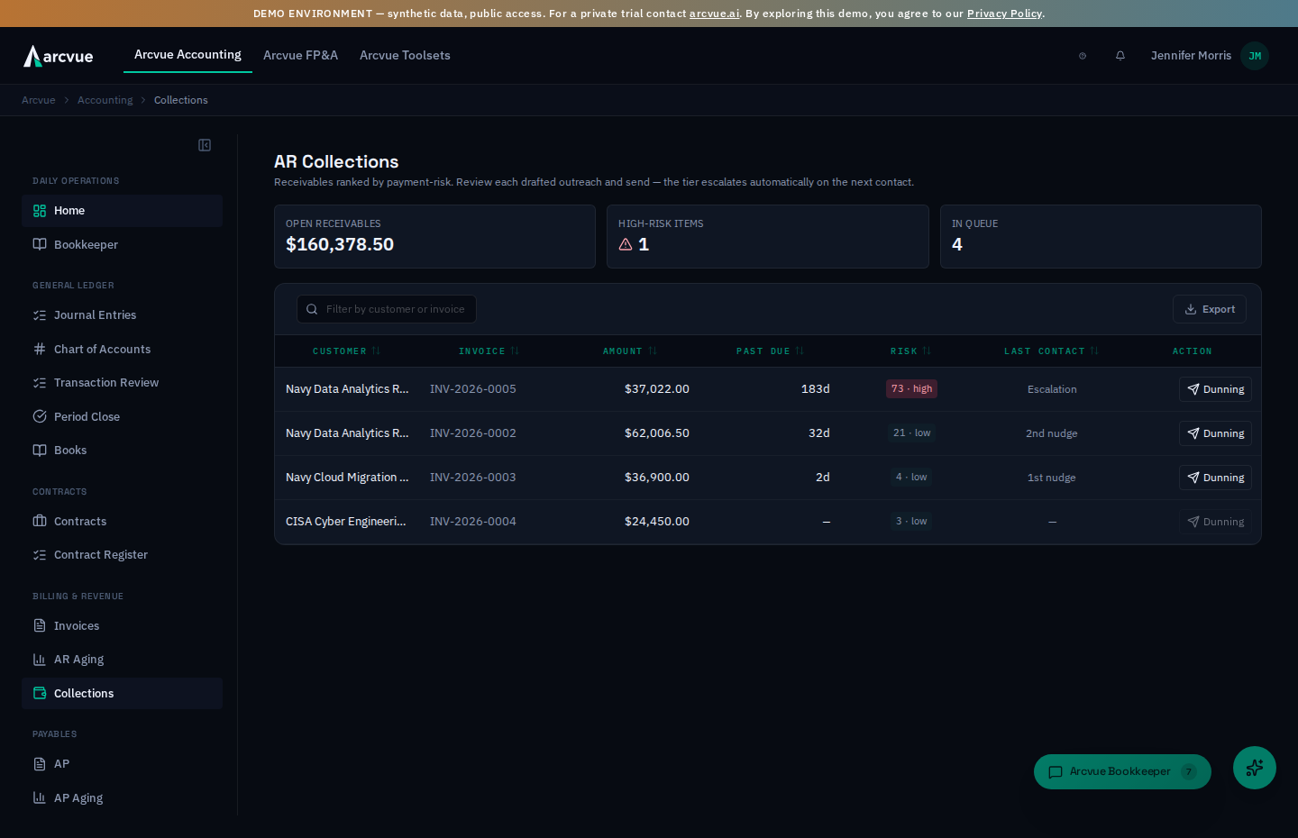The width and height of the screenshot is (1298, 838).
Task: Open Invoices in the sidebar
Action: click(x=122, y=626)
